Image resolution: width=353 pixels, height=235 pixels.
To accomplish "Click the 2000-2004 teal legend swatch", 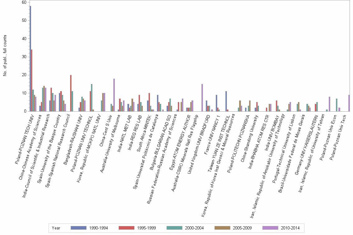I will click(x=174, y=228).
